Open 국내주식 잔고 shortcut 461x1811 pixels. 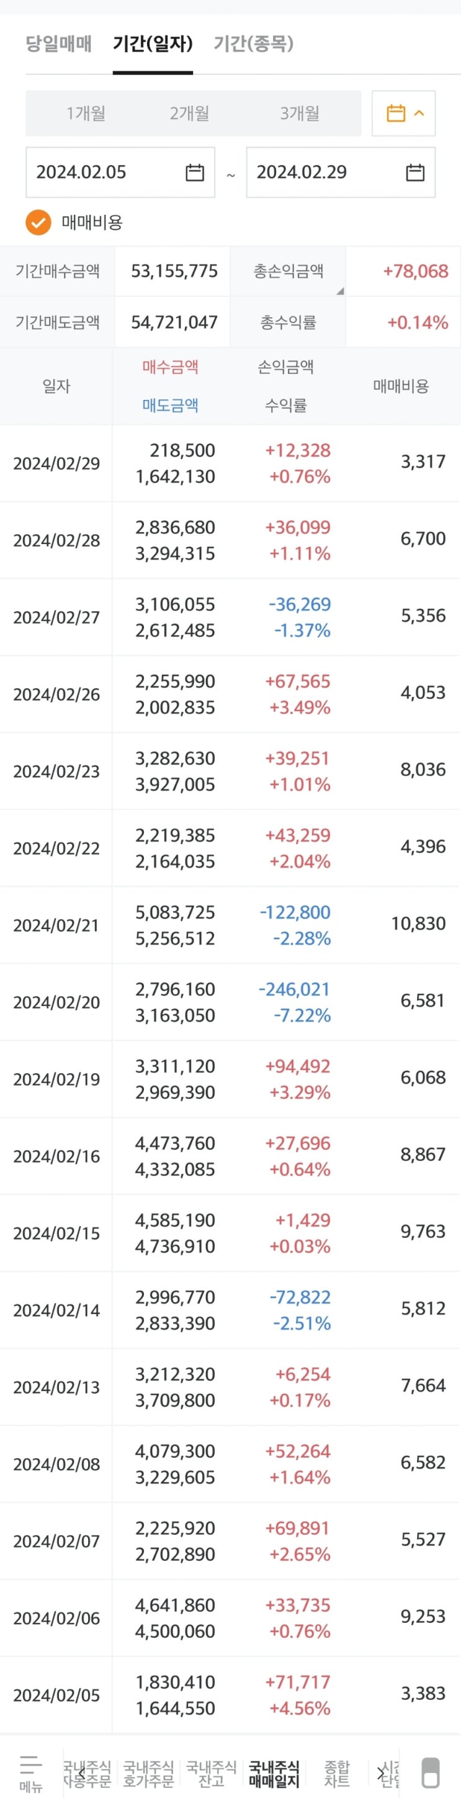(x=211, y=1772)
